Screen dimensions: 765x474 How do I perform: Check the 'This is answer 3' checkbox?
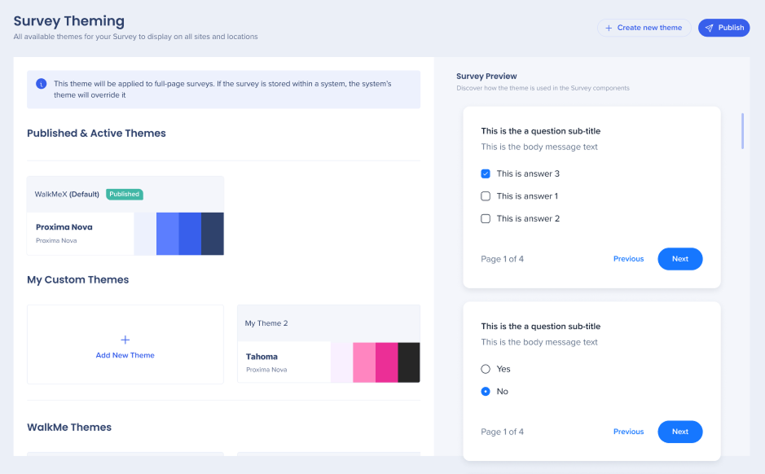click(x=486, y=173)
